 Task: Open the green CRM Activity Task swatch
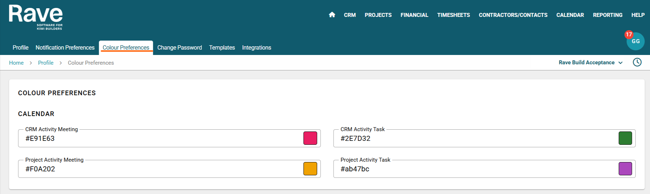(625, 138)
